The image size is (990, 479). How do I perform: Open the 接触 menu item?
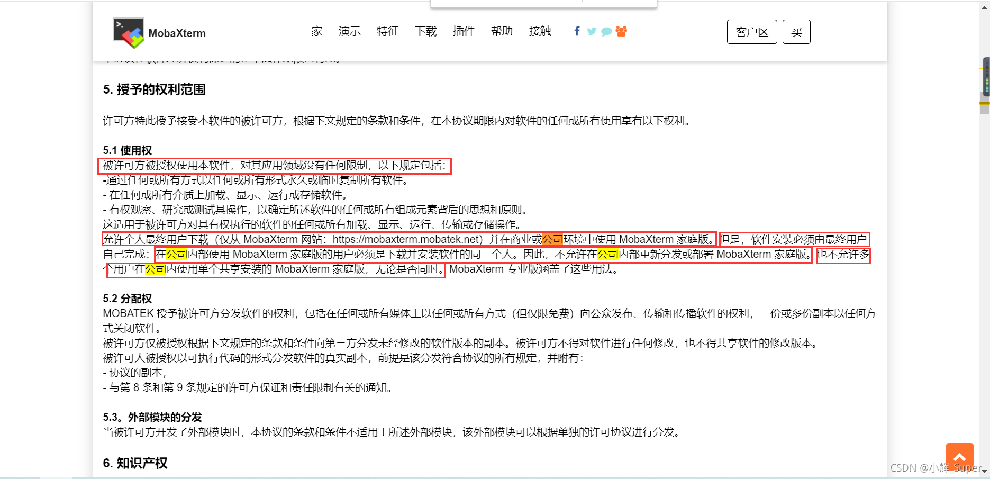540,31
